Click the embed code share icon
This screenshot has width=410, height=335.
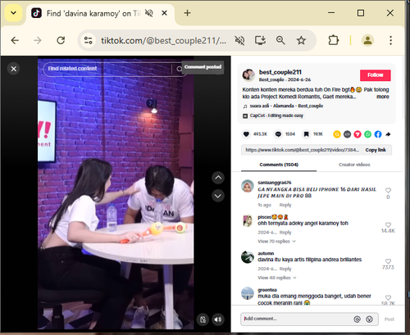(x=347, y=134)
